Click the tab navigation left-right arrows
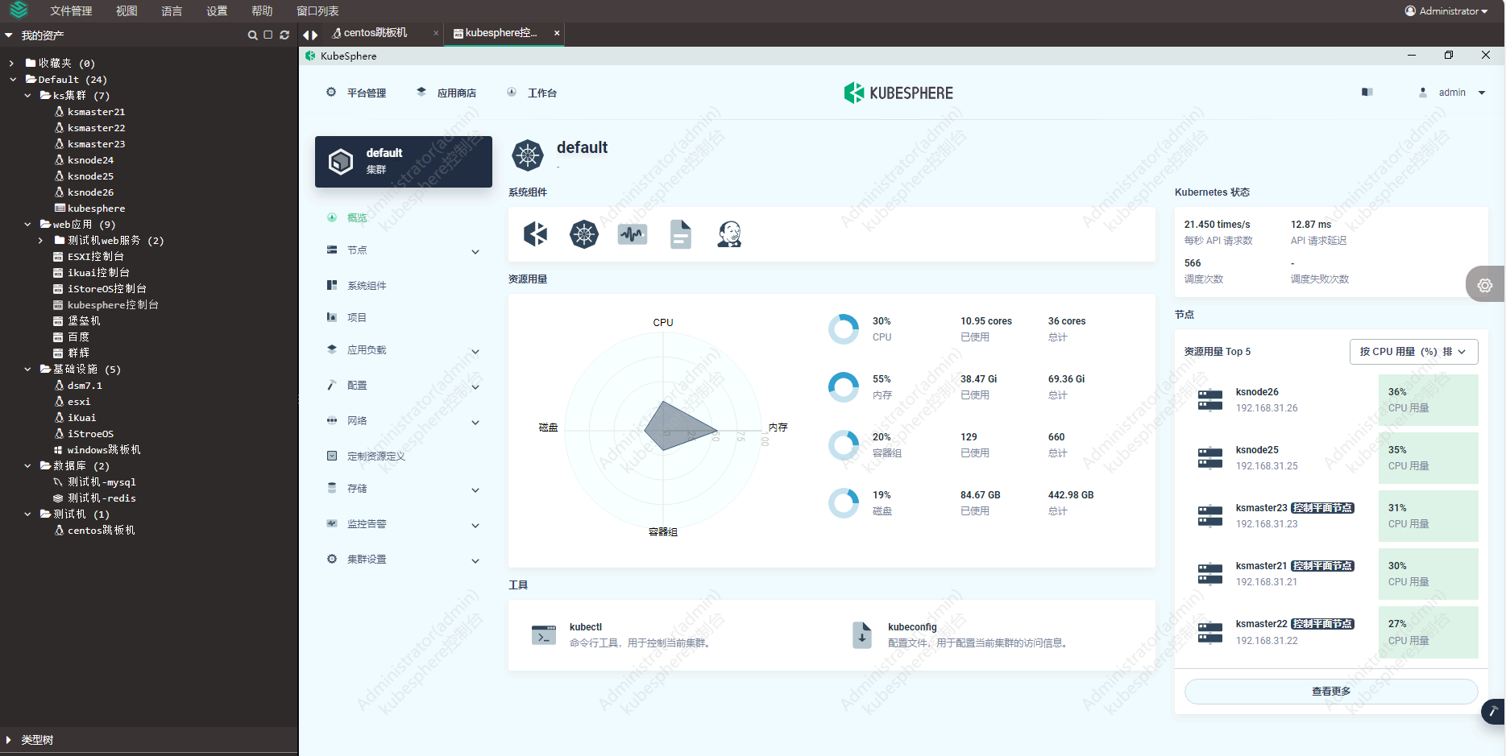Screen dimensions: 1506x756 pos(310,35)
